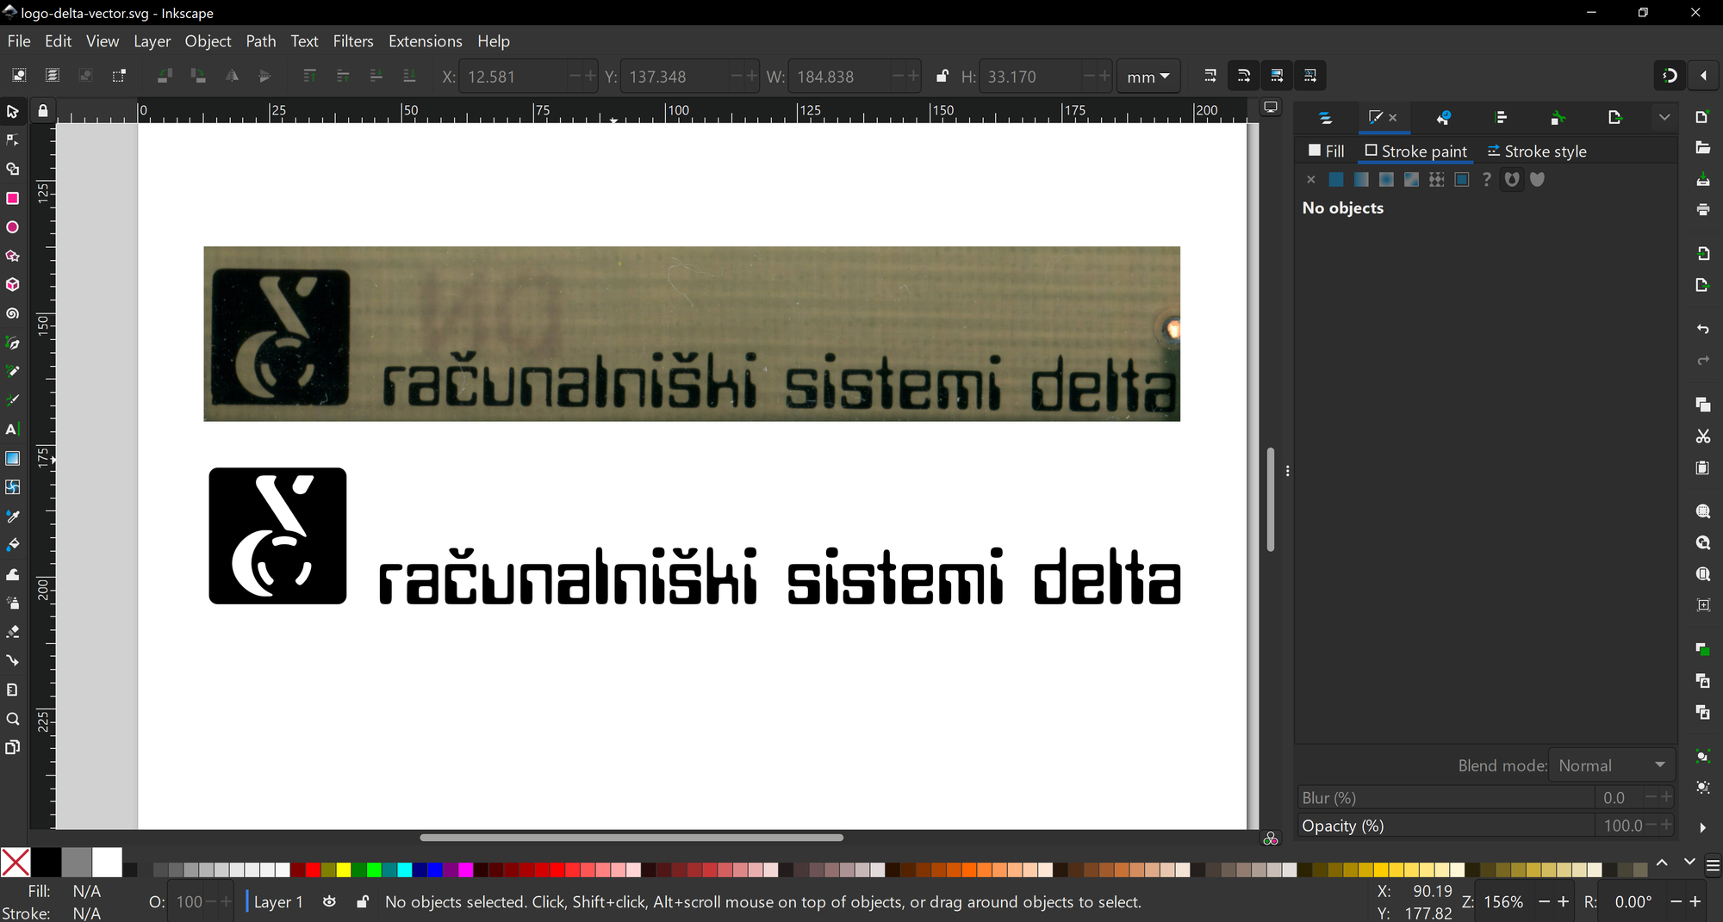Expand snapping options arrow
The width and height of the screenshot is (1723, 922).
(x=1703, y=76)
